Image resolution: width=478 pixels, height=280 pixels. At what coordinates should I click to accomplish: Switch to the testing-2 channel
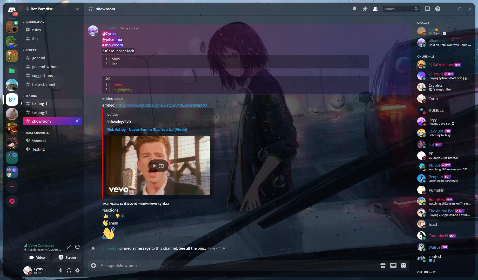coord(40,112)
